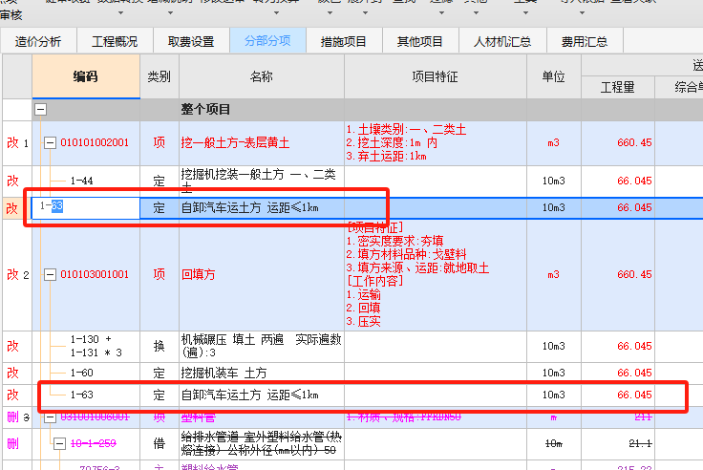703x470 pixels.
Task: Open the 措施项目 tab
Action: (344, 41)
